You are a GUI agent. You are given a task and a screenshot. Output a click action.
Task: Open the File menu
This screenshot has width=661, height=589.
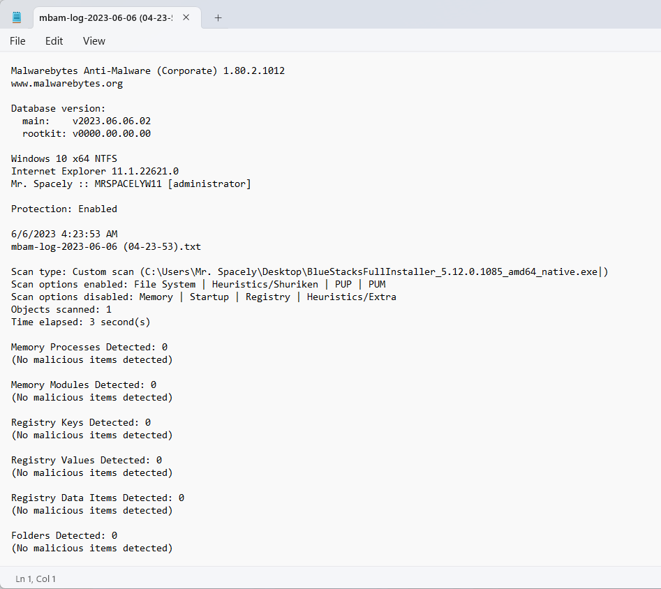pyautogui.click(x=17, y=41)
